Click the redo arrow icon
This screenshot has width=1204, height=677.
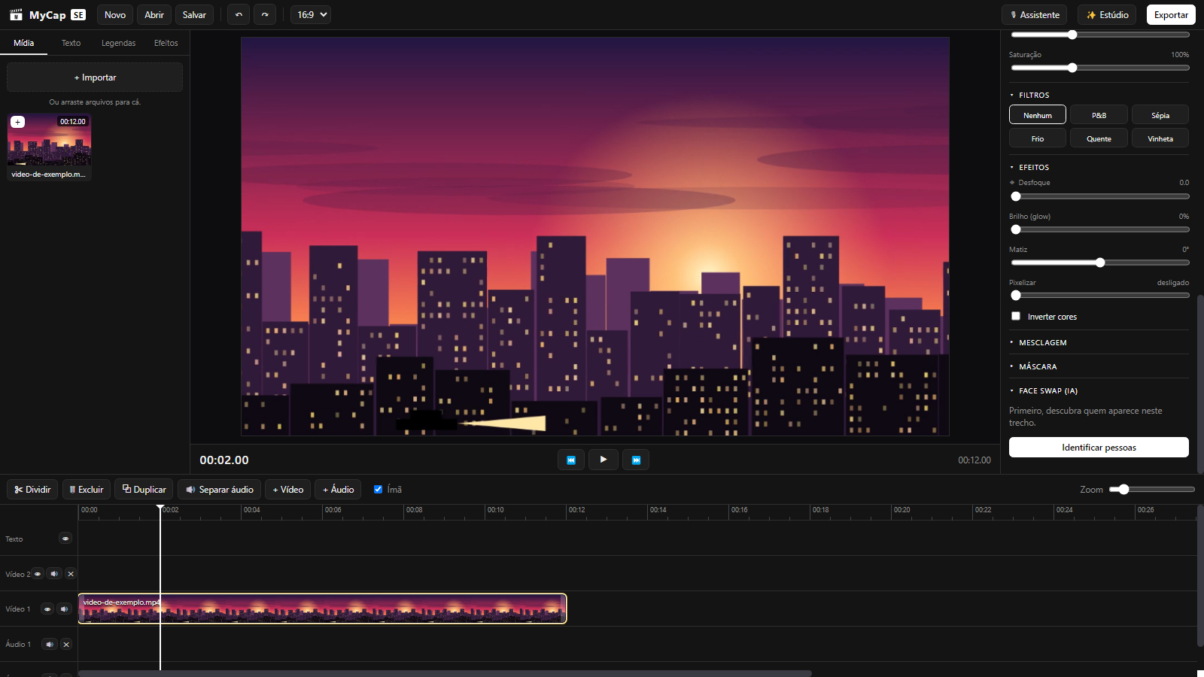click(x=265, y=15)
